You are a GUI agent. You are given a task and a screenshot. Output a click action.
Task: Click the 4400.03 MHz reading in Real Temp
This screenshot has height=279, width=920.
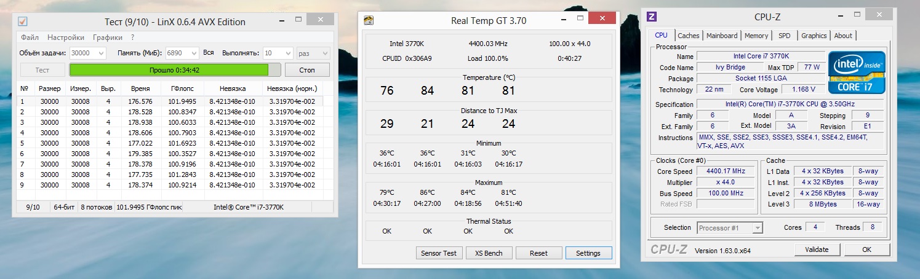click(489, 44)
